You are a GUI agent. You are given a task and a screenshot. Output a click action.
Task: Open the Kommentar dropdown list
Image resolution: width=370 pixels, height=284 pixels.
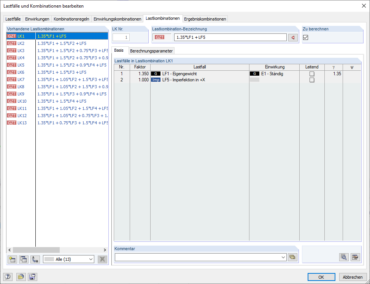coord(283,257)
